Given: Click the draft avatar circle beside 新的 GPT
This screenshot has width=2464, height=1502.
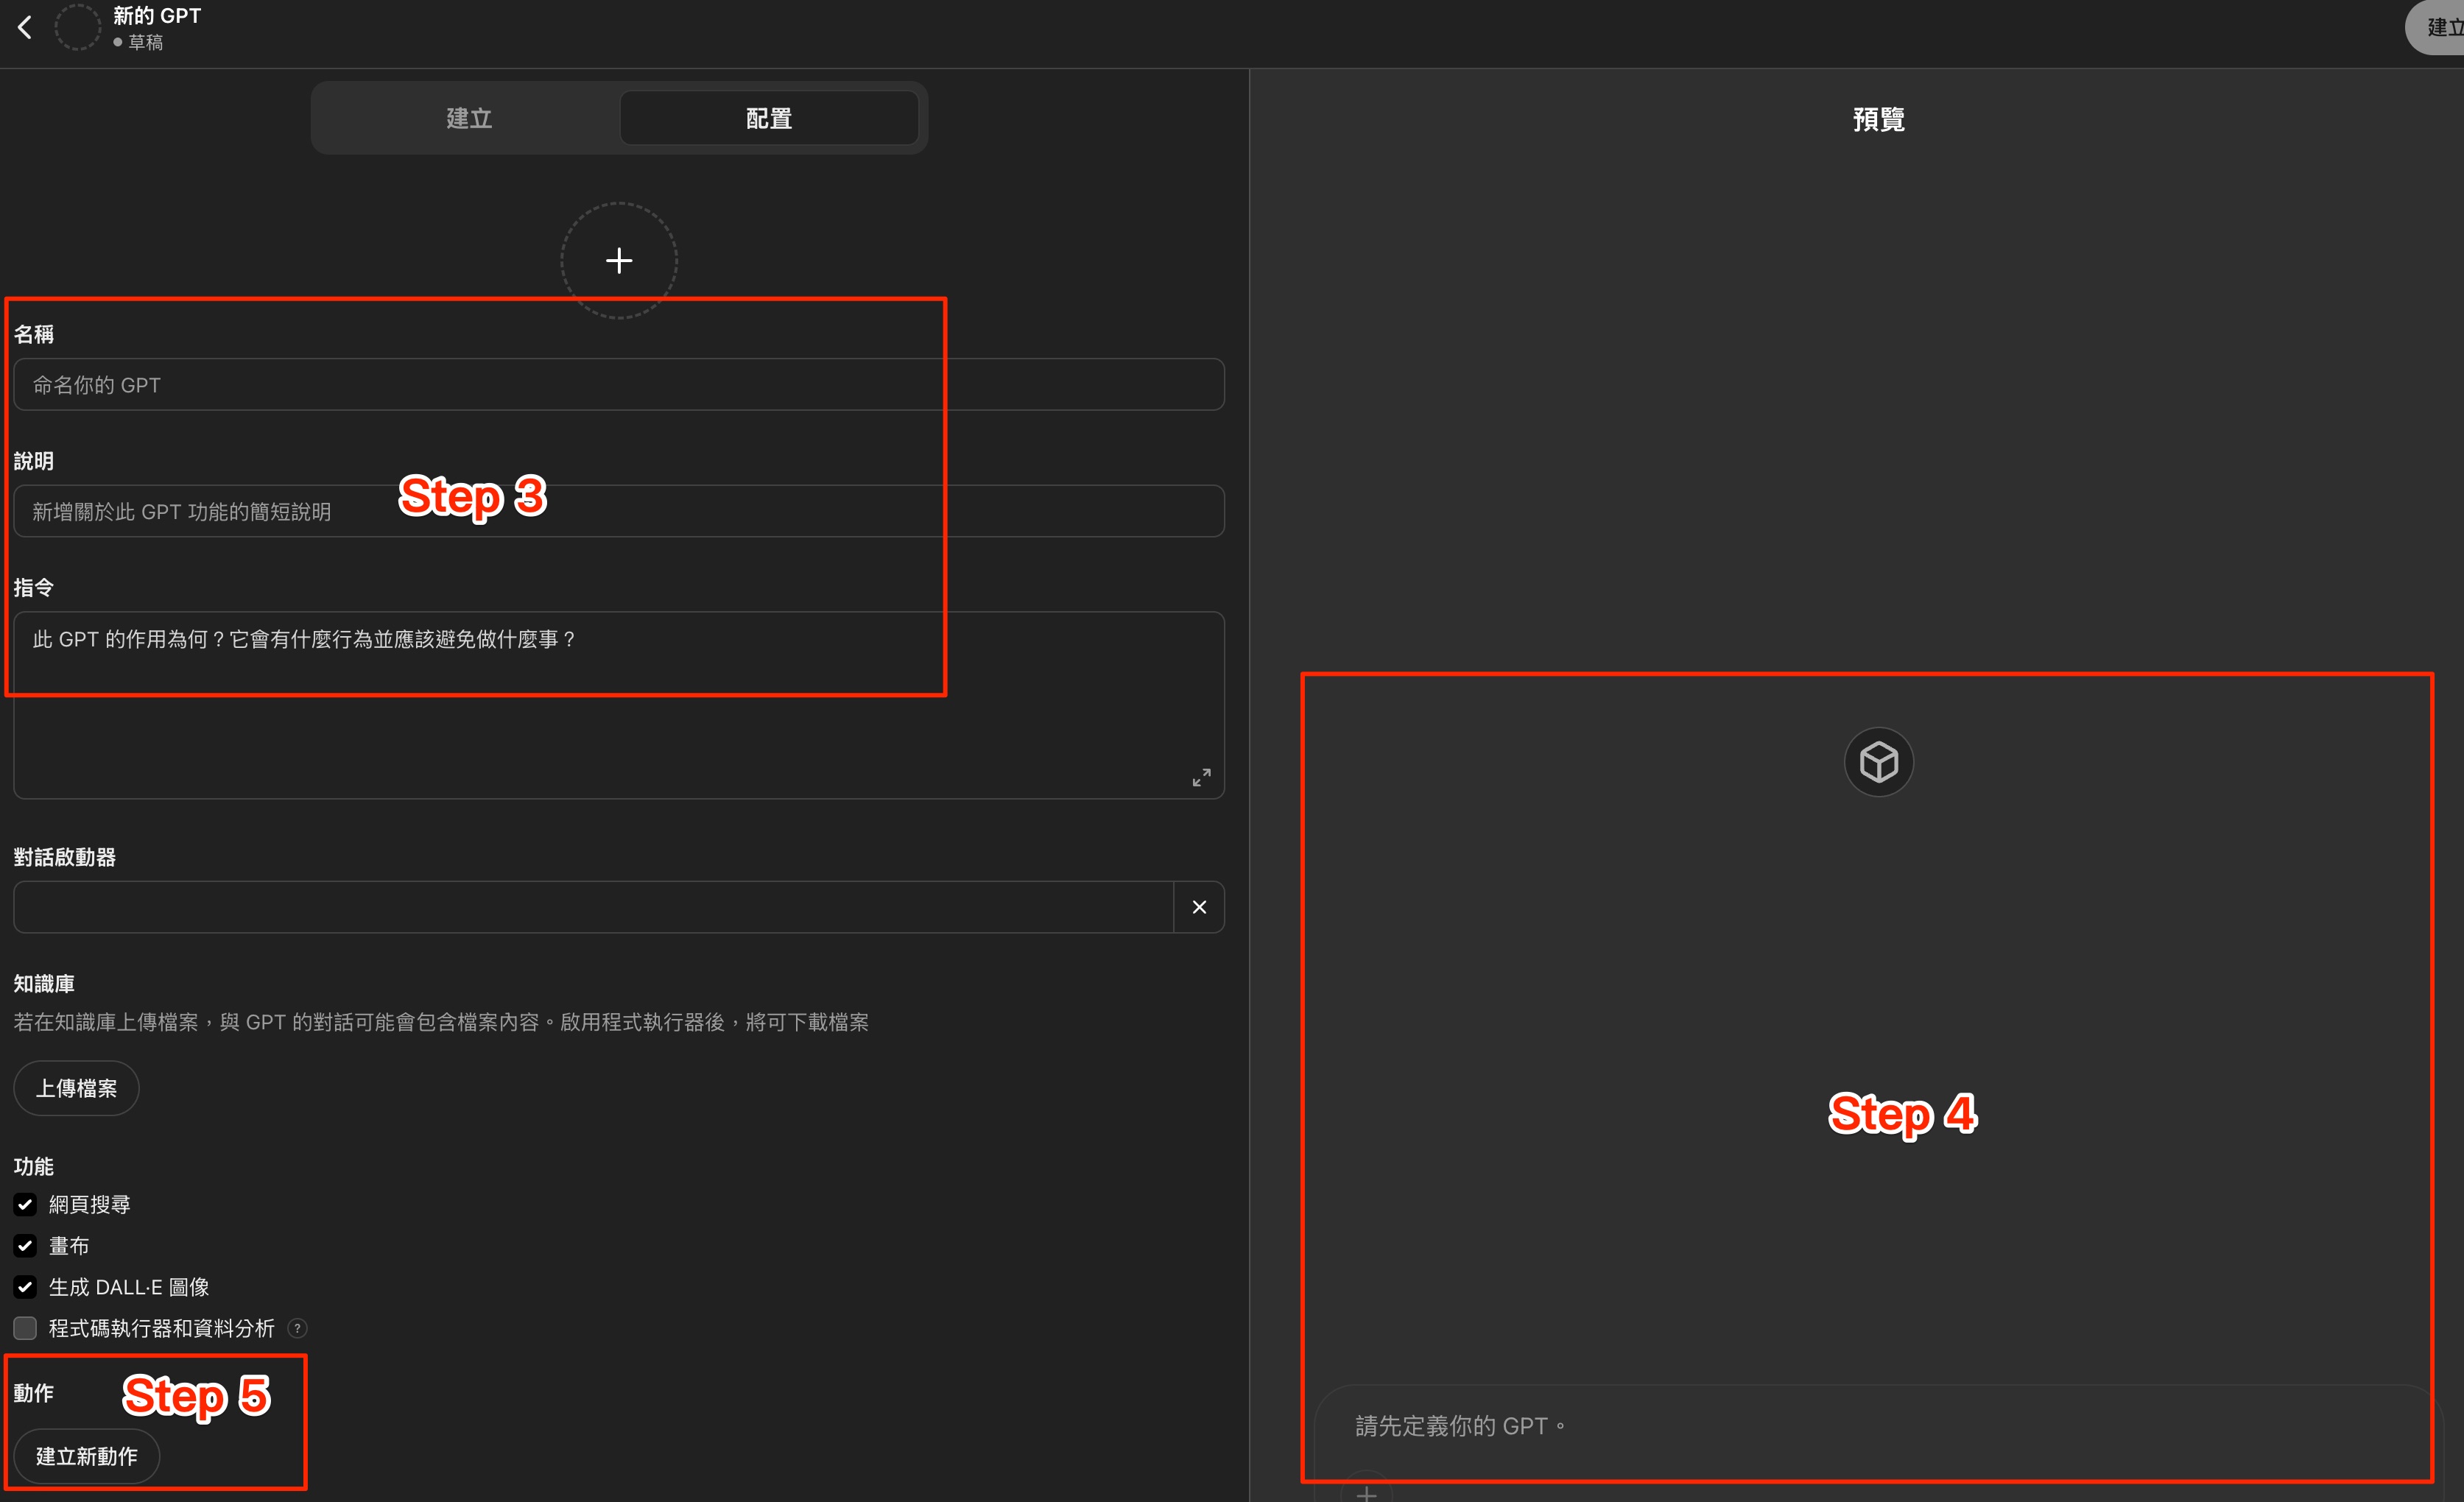Looking at the screenshot, I should [77, 27].
